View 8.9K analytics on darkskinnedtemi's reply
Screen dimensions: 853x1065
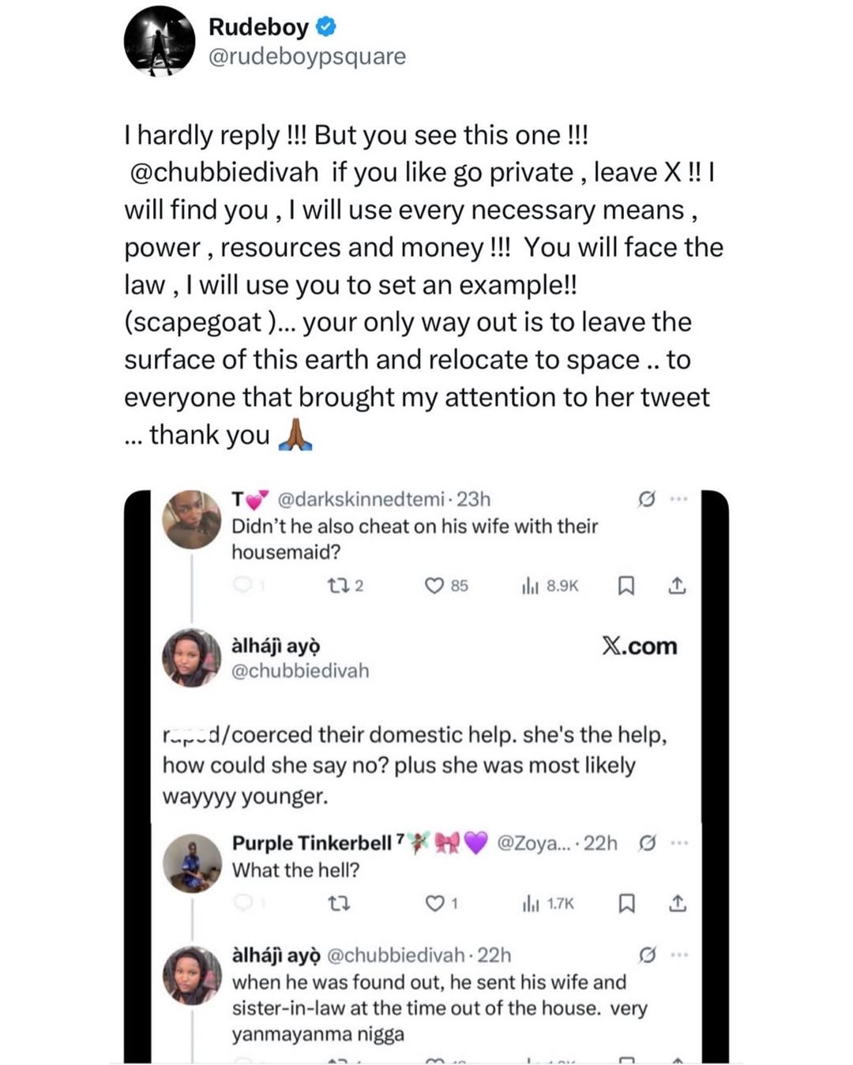coord(550,586)
